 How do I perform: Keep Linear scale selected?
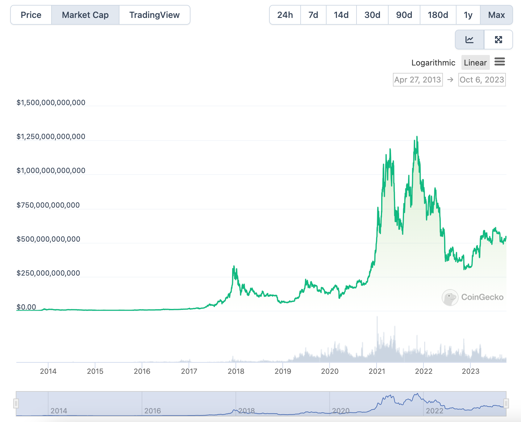[475, 62]
